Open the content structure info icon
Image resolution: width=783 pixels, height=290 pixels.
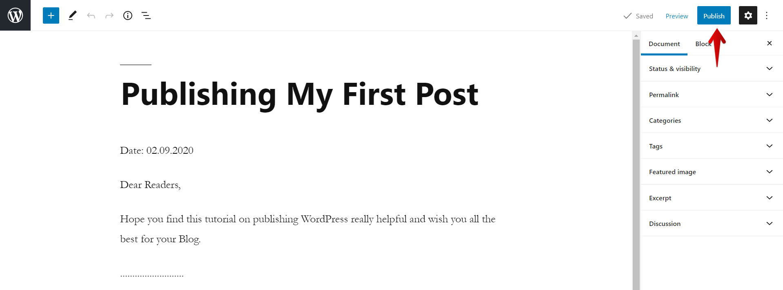click(128, 15)
